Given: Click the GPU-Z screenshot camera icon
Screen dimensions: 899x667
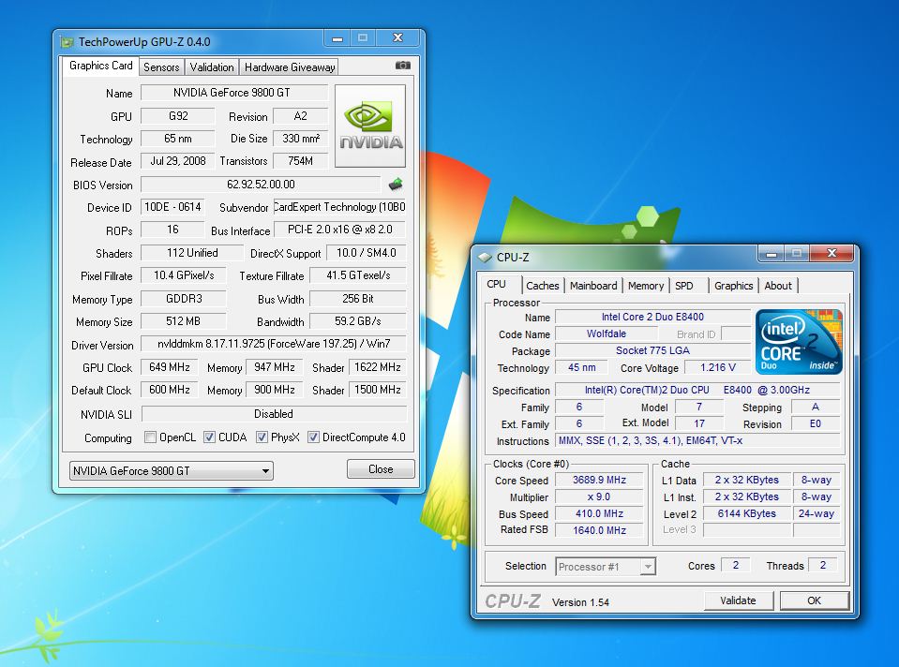Looking at the screenshot, I should point(402,66).
